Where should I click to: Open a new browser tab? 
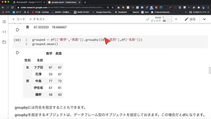(85, 2)
